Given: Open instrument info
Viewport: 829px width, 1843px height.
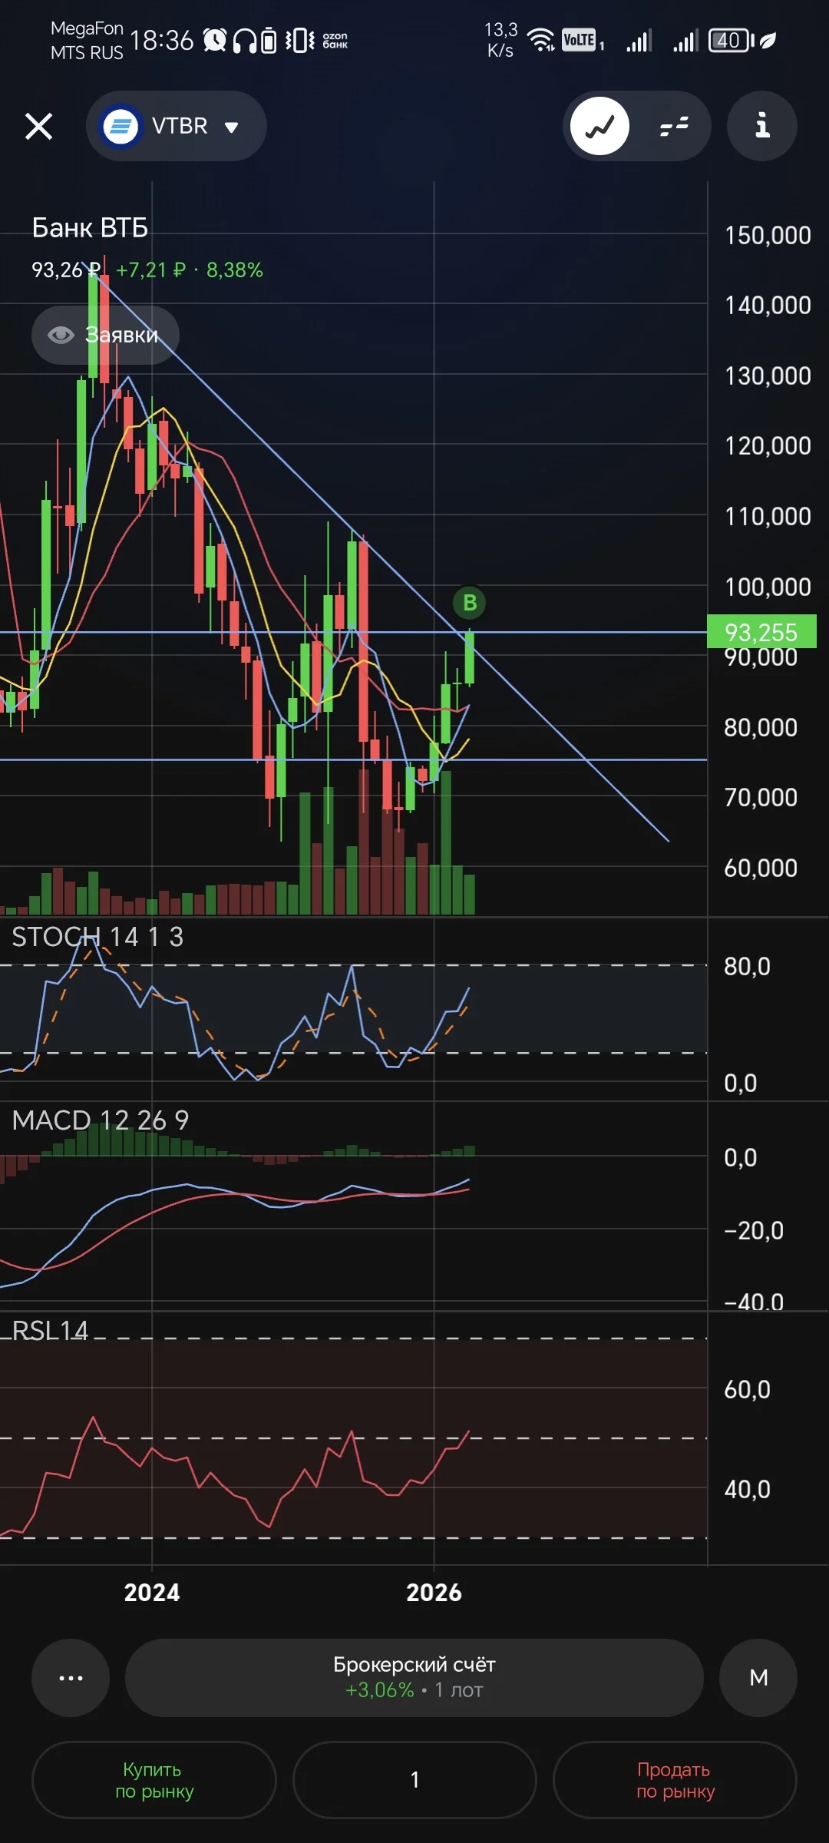Looking at the screenshot, I should (x=762, y=126).
